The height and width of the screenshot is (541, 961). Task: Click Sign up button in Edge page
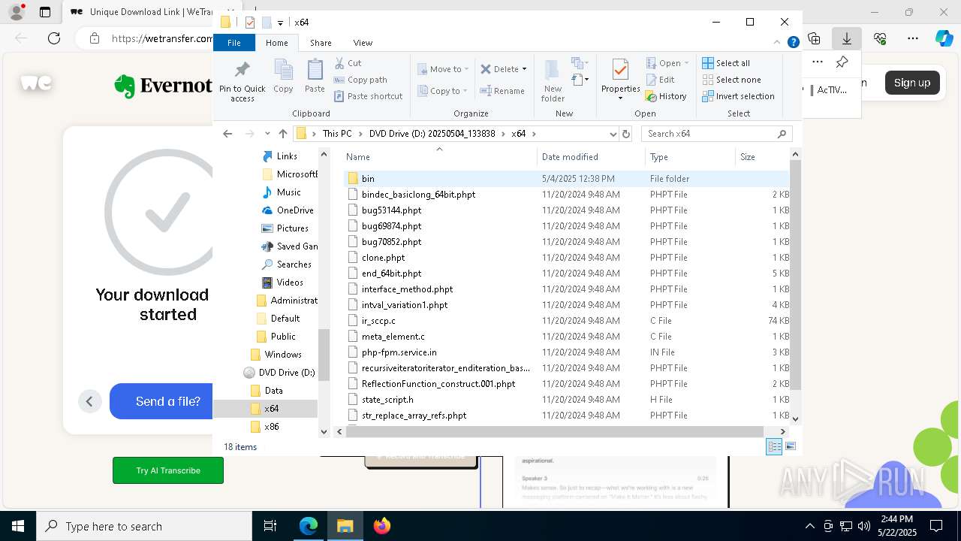click(x=911, y=83)
